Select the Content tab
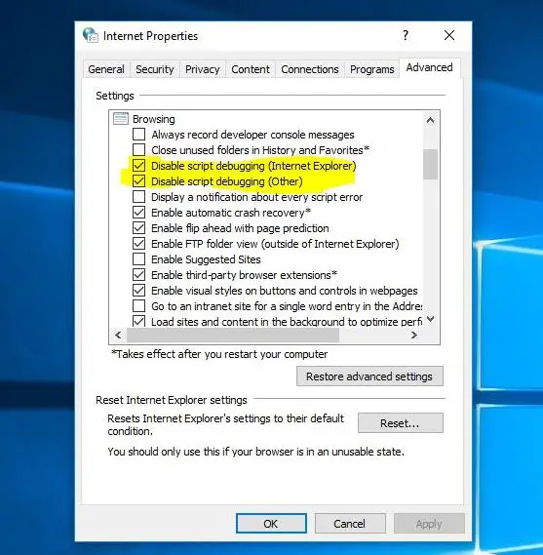This screenshot has height=555, width=543. click(251, 69)
